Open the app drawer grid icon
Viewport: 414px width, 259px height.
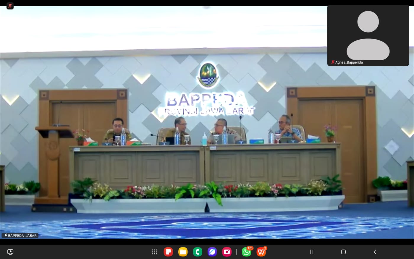point(154,252)
